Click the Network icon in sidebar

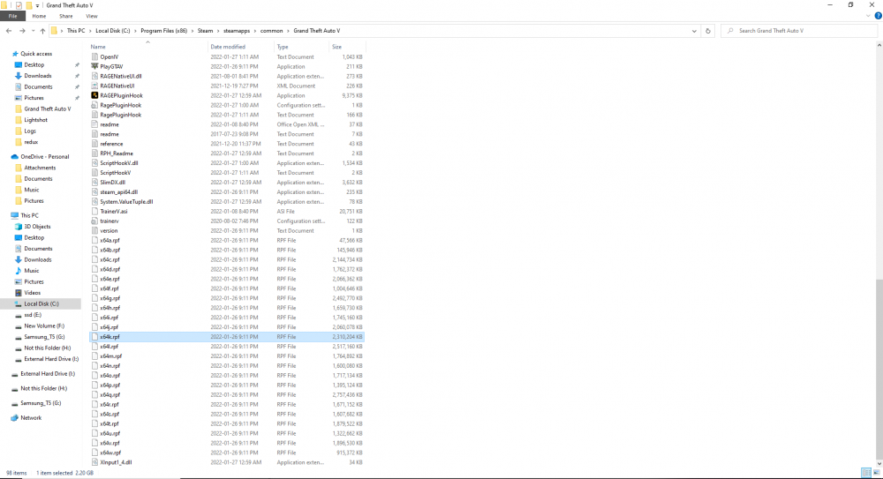15,417
